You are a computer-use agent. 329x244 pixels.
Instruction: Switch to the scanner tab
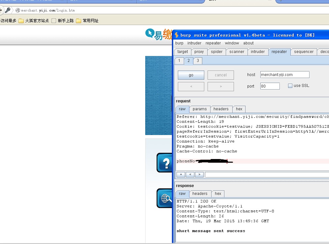pyautogui.click(x=237, y=52)
